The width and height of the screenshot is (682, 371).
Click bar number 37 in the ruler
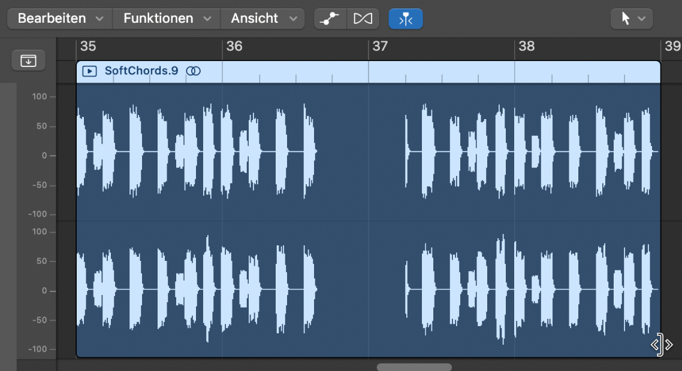coord(381,46)
